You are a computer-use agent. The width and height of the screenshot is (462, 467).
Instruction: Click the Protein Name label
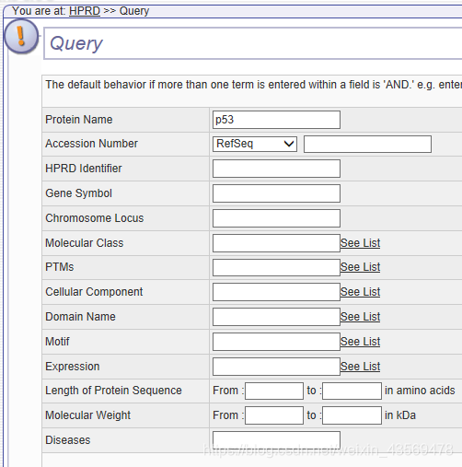coord(79,120)
